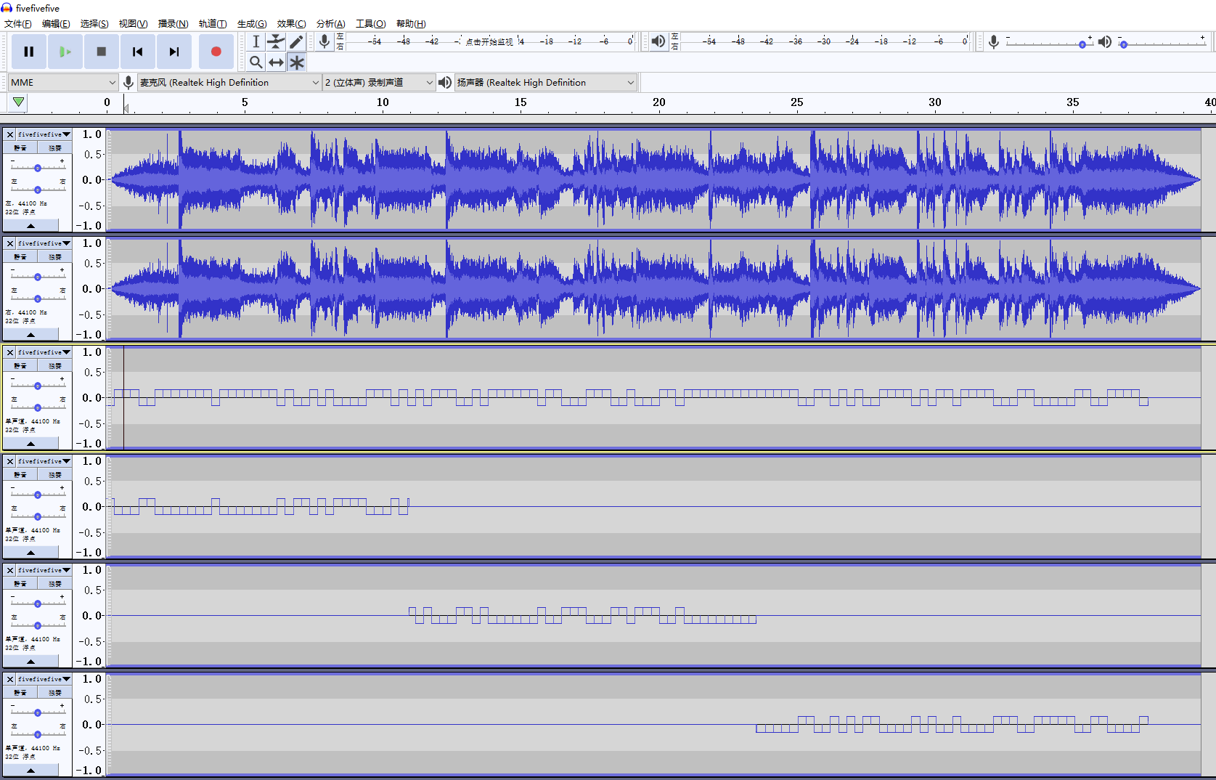Collapse the second track with its up-arrow button
This screenshot has height=780, width=1216.
point(30,334)
